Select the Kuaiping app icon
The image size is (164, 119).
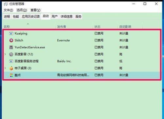point(11,34)
